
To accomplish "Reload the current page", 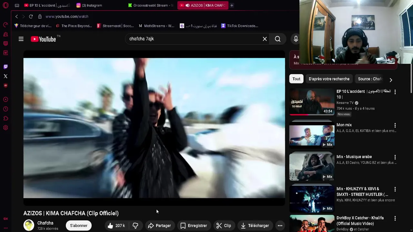I will [31, 16].
